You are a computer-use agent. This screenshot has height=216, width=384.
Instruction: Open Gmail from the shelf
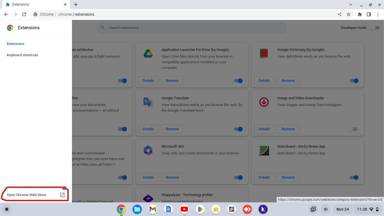(153, 209)
